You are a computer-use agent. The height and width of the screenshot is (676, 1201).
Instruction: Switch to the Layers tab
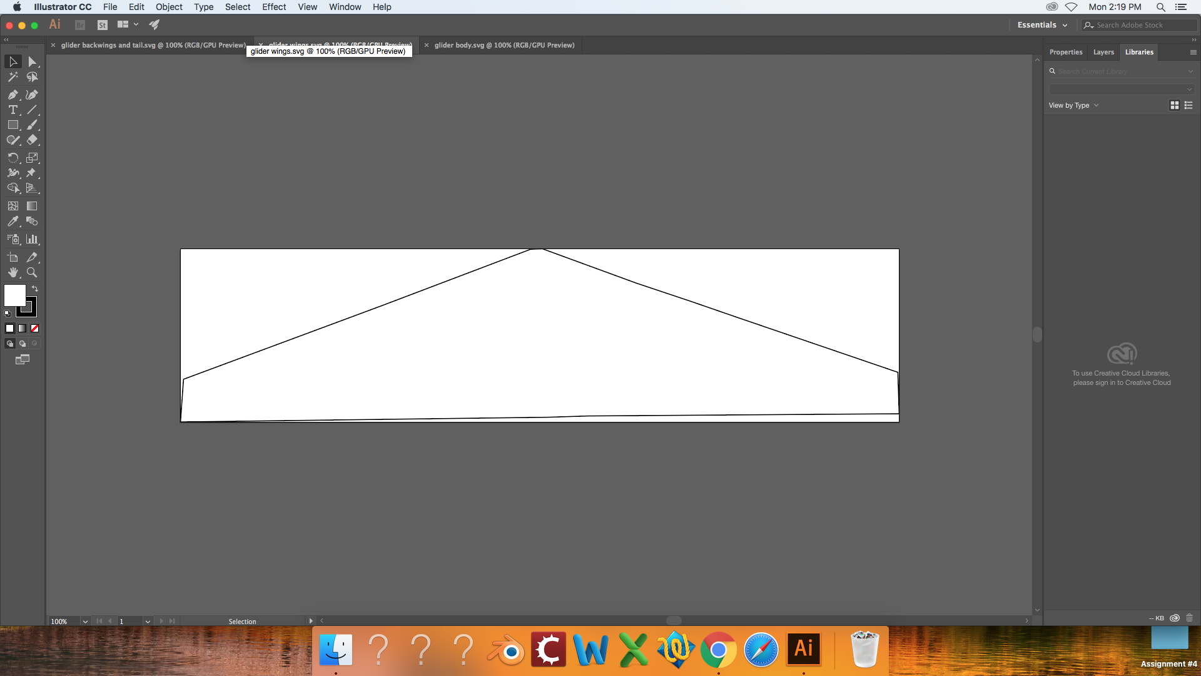1103,52
